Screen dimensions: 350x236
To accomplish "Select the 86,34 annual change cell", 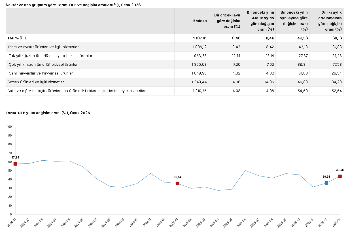I will tap(302, 65).
